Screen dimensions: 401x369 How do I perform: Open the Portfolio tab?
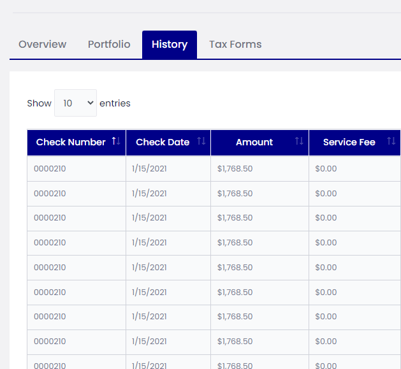(x=109, y=45)
